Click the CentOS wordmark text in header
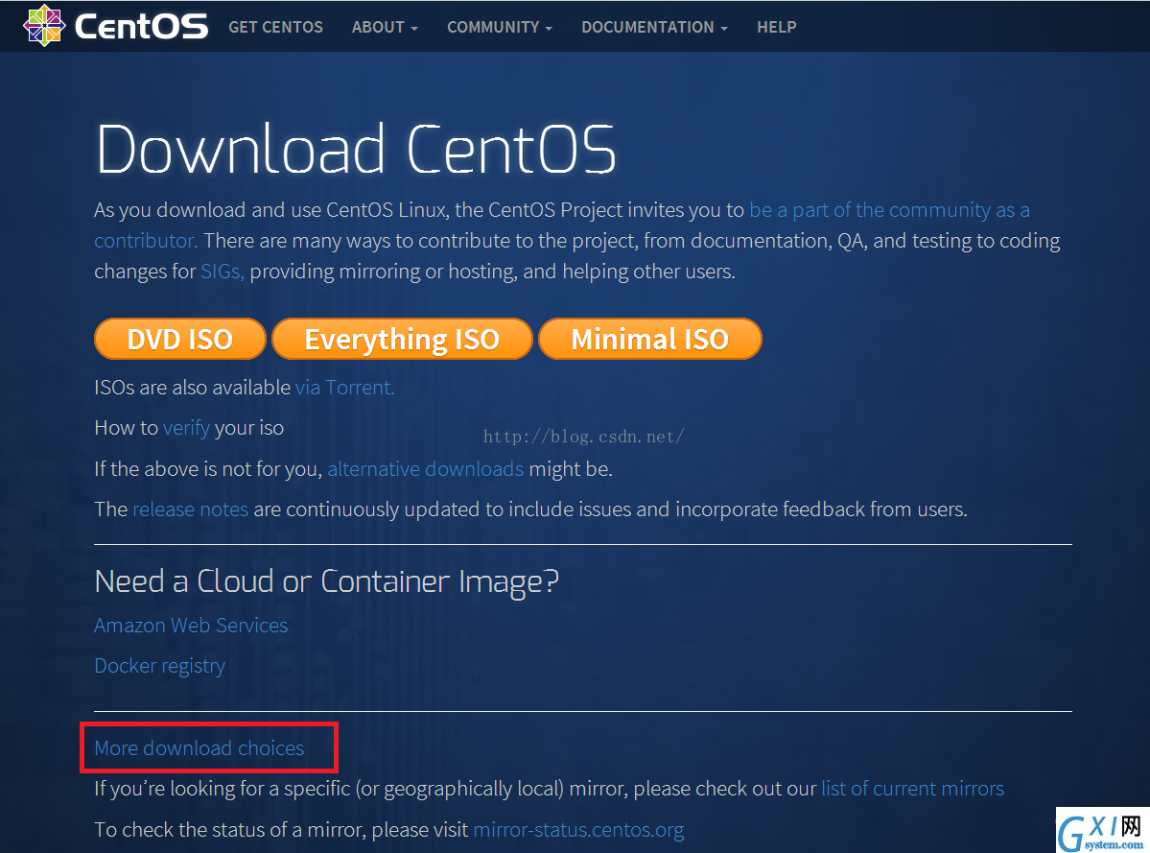1150x853 pixels. point(141,27)
